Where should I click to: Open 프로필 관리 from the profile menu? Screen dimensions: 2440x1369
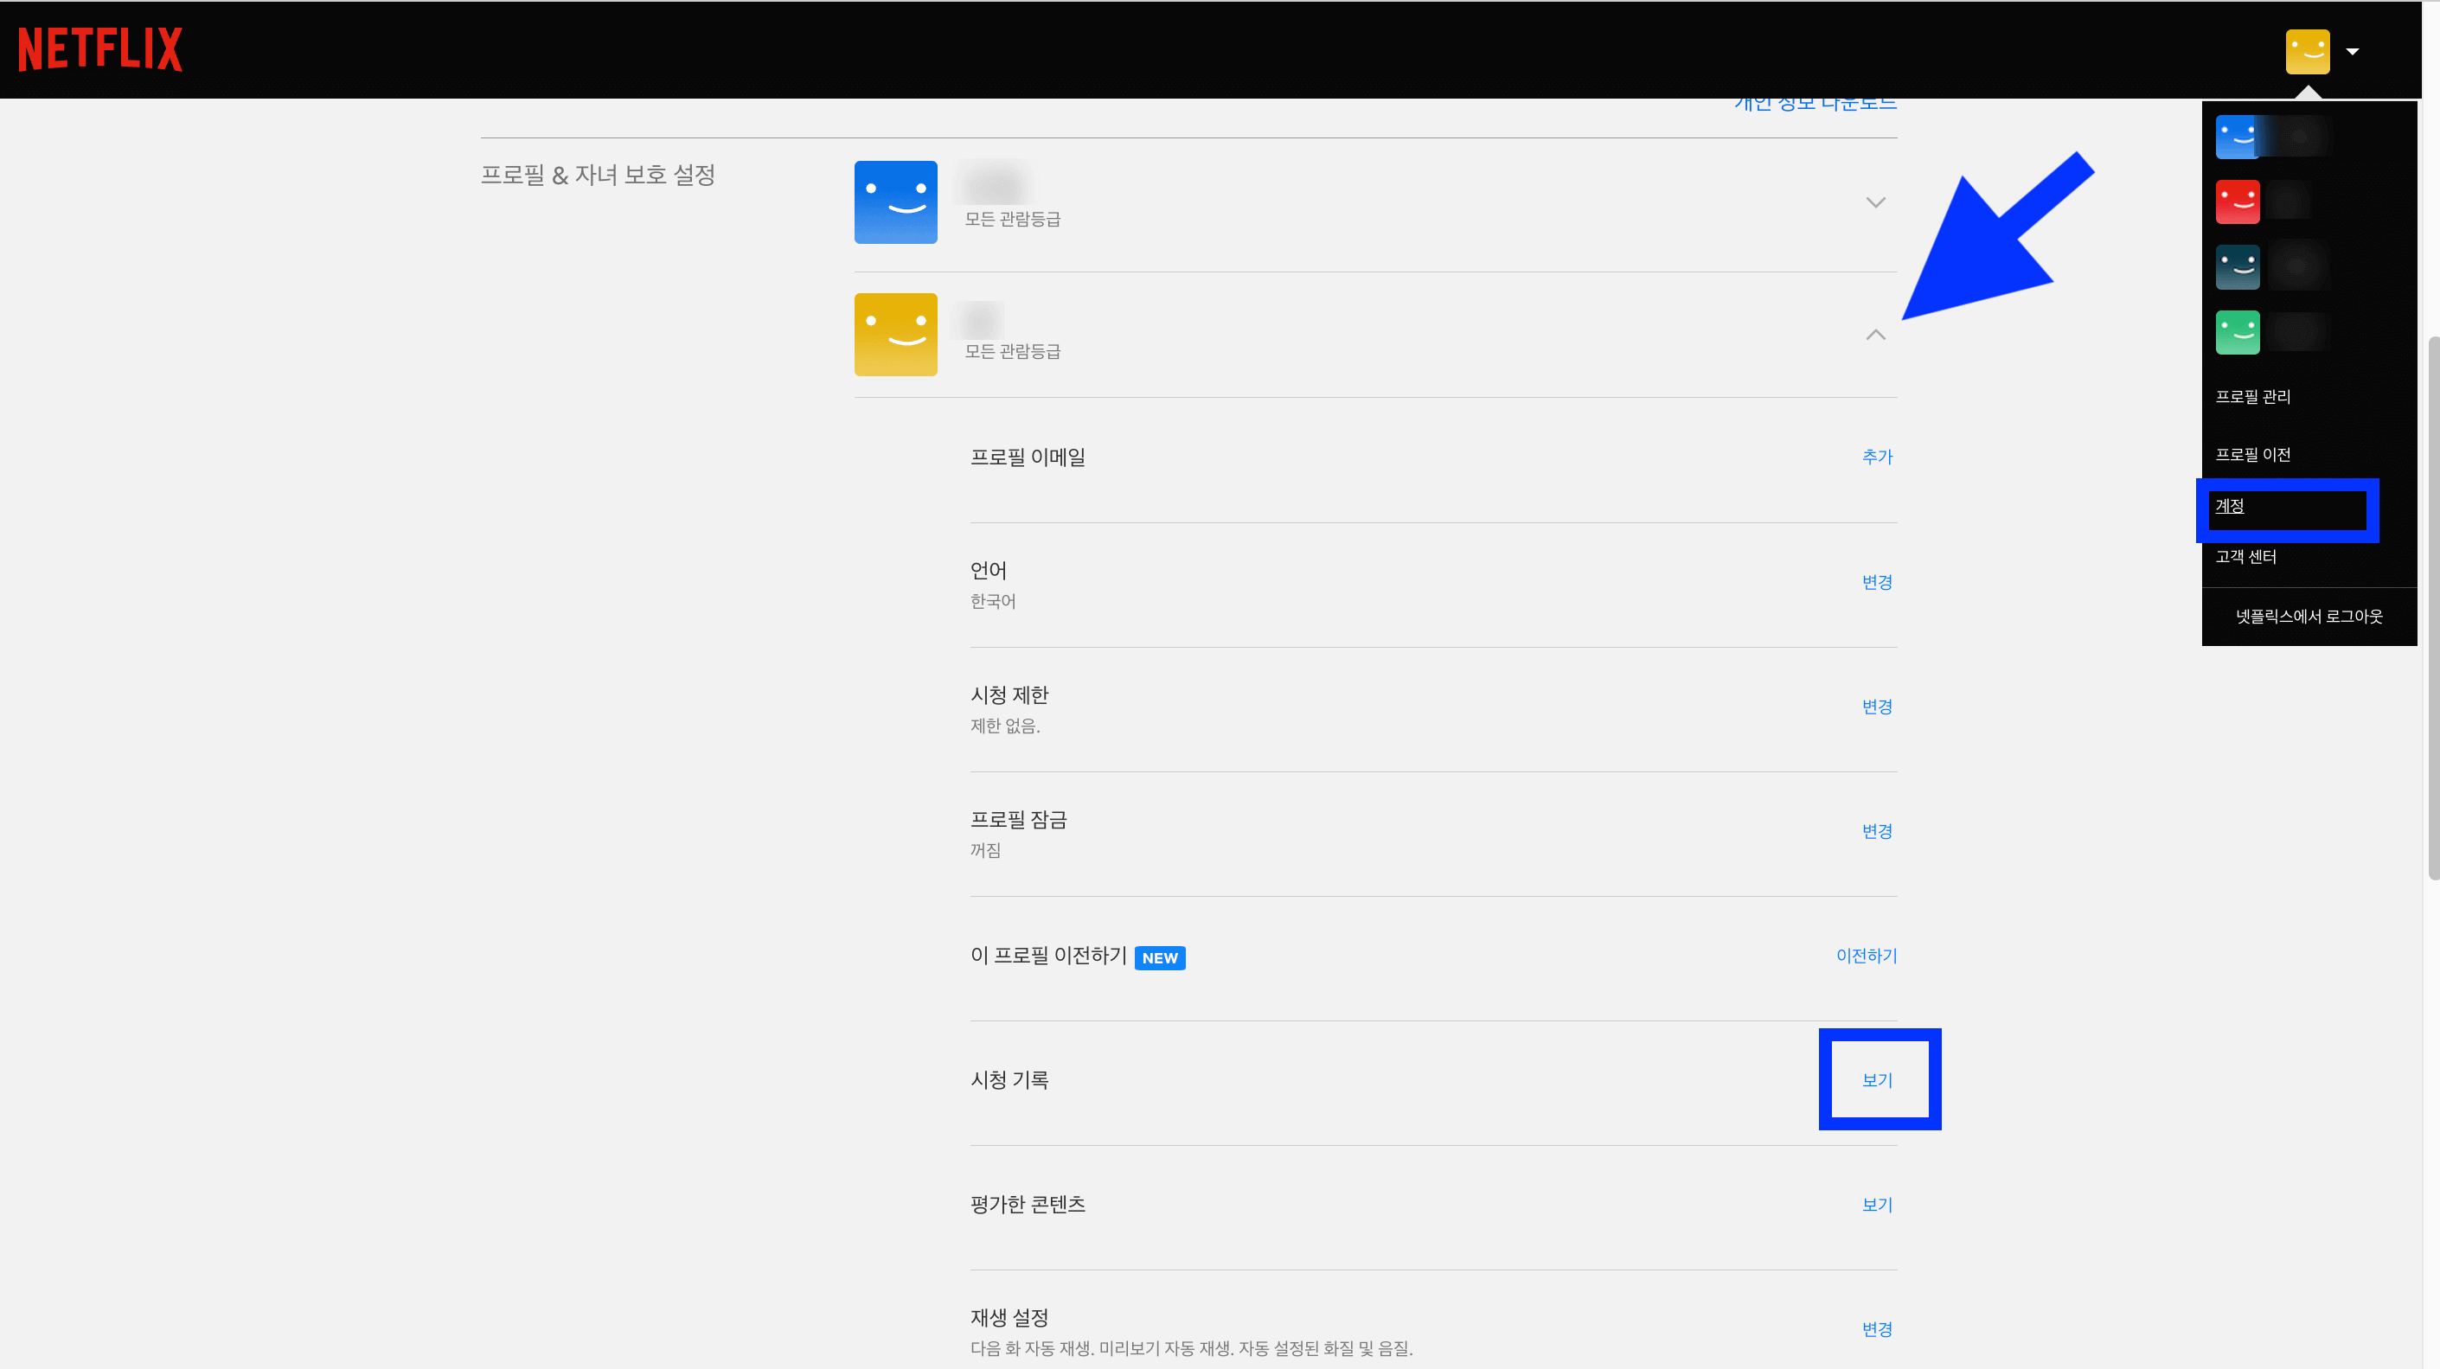pyautogui.click(x=2252, y=396)
